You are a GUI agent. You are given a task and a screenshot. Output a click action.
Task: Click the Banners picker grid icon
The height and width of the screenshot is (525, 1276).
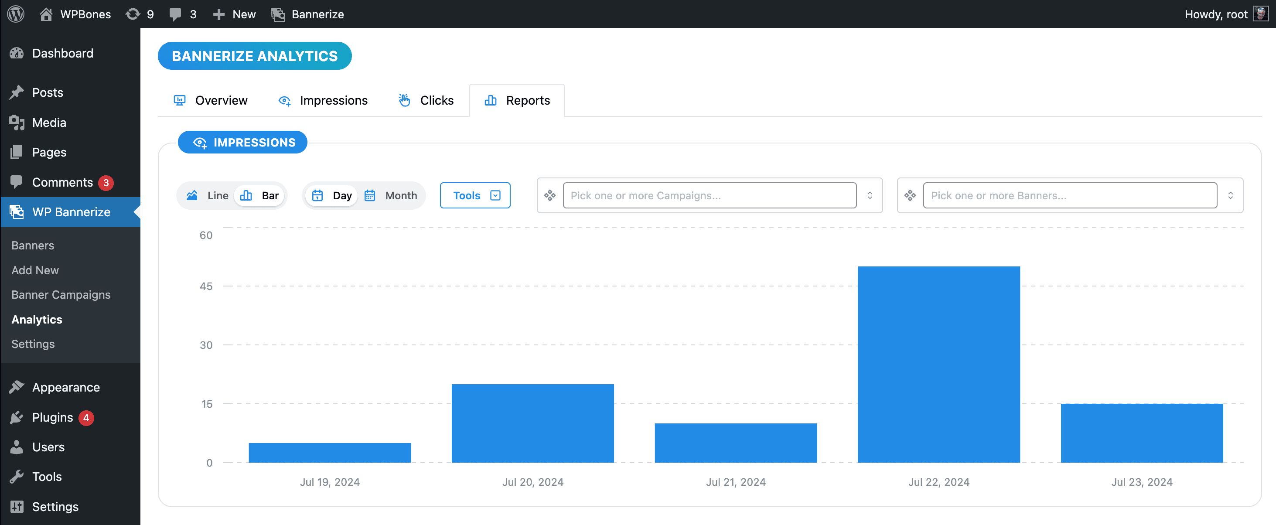click(910, 196)
